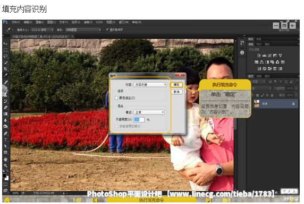Open the 样本 sample dropdown in options bar

point(83,30)
